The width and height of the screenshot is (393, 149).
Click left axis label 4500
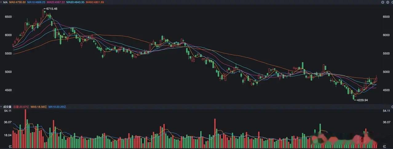8,90
